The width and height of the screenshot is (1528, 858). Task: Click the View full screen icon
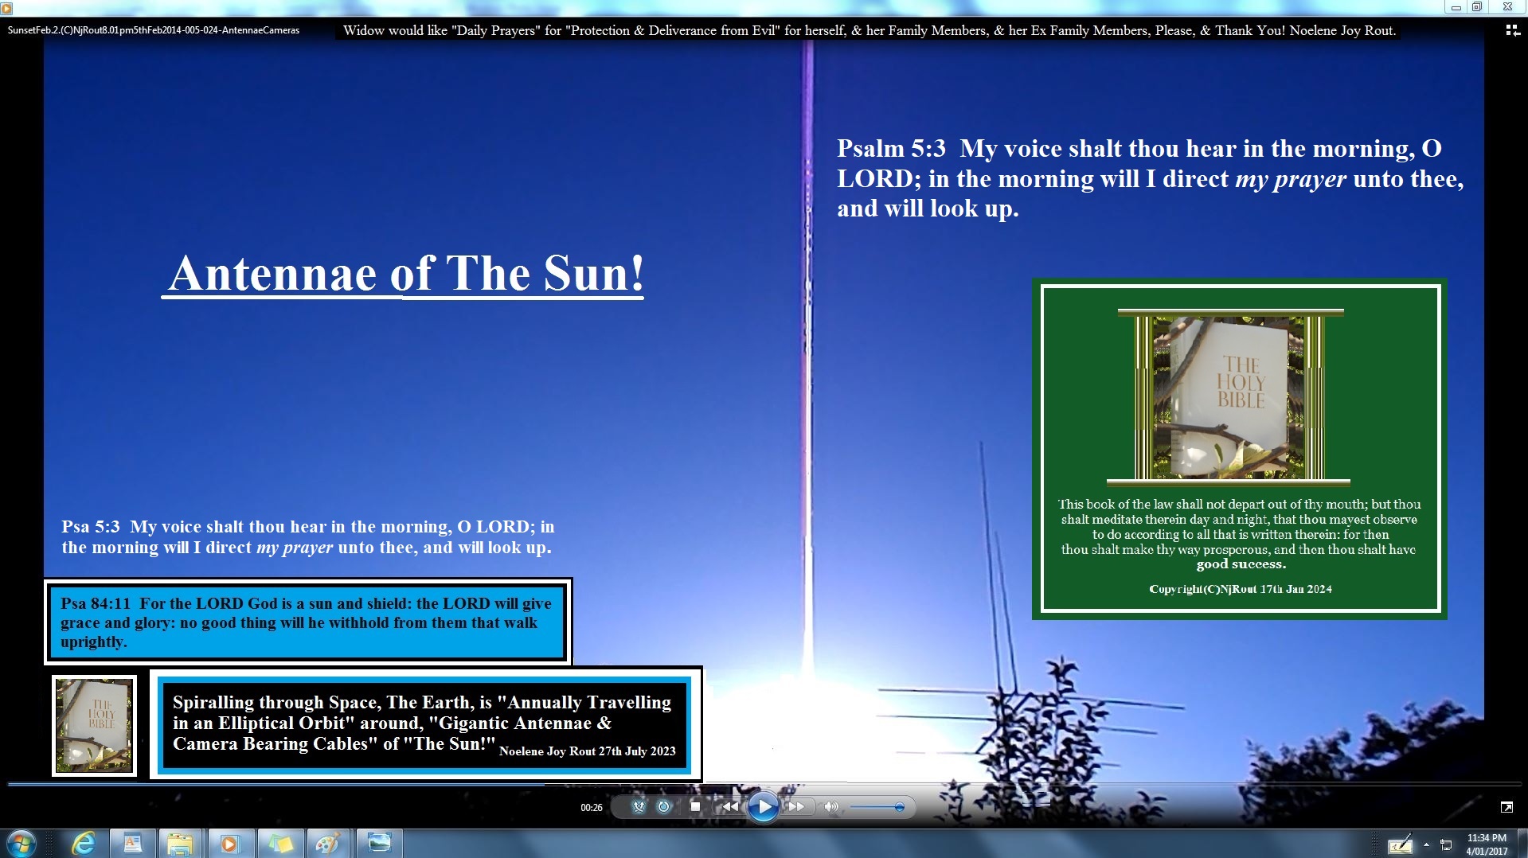(x=1507, y=807)
